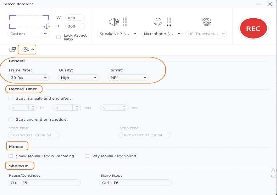Click the Shortcut section heading
This screenshot has width=277, height=195.
point(19,166)
